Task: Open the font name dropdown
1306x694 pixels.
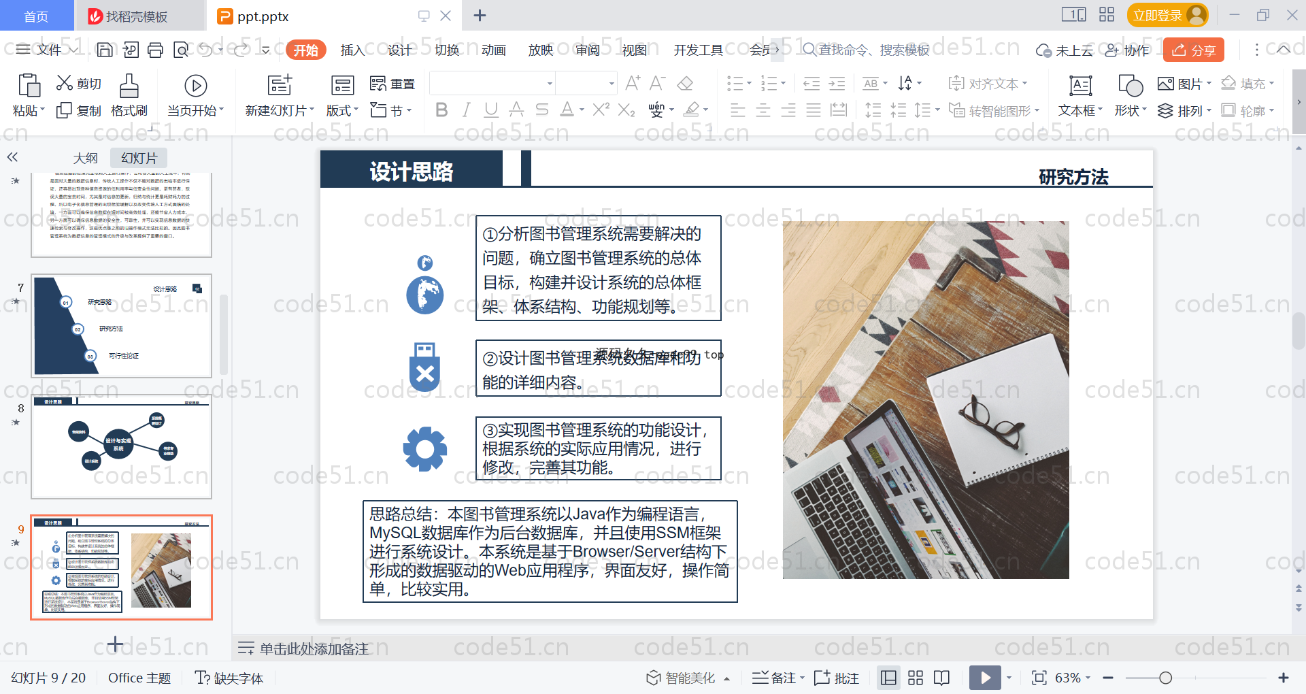Action: (550, 84)
